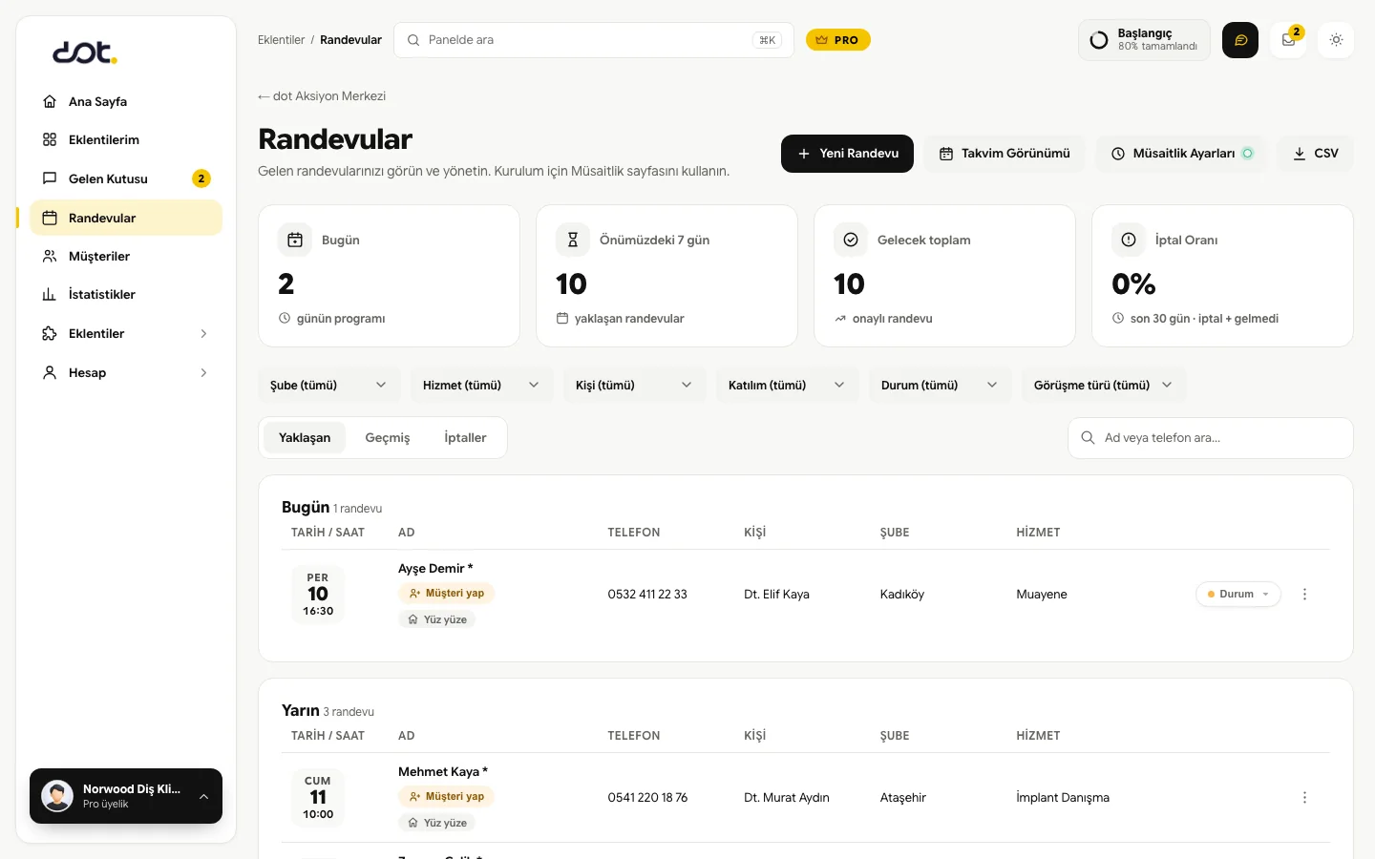Switch to Geçmiş tab
This screenshot has width=1375, height=859.
tap(388, 437)
